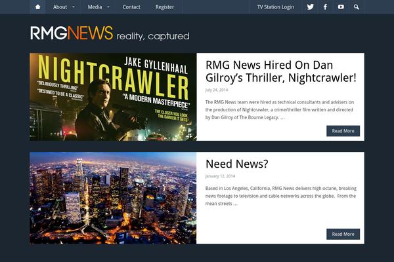This screenshot has height=262, width=394.
Task: Click the Los Angeles skyline thumbnail
Action: coord(113,198)
